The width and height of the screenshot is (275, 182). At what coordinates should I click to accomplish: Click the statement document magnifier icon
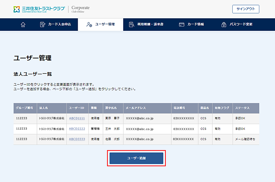[x=131, y=25]
